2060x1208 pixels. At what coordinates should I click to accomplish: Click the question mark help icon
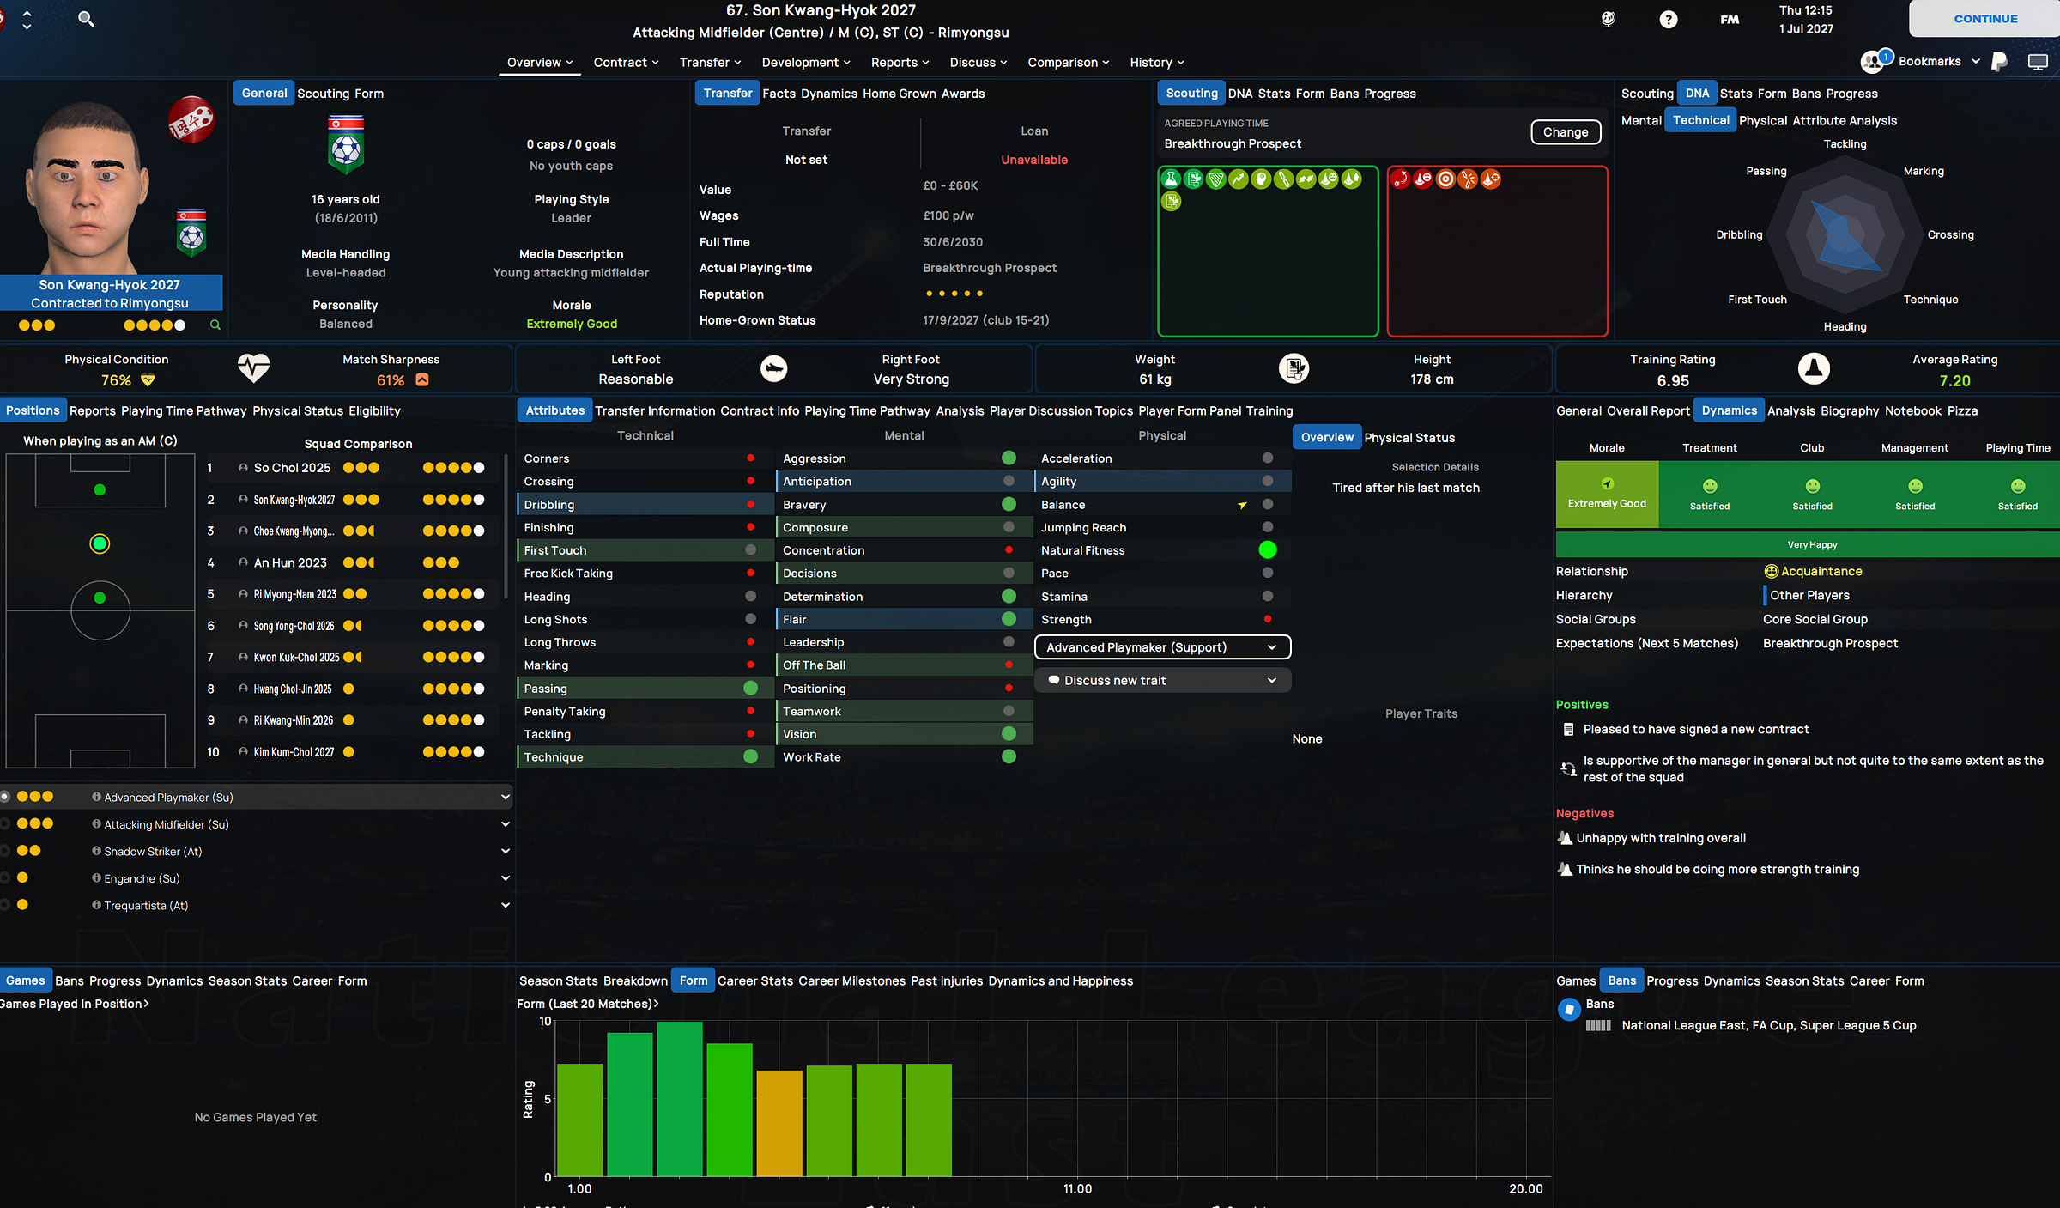coord(1668,19)
